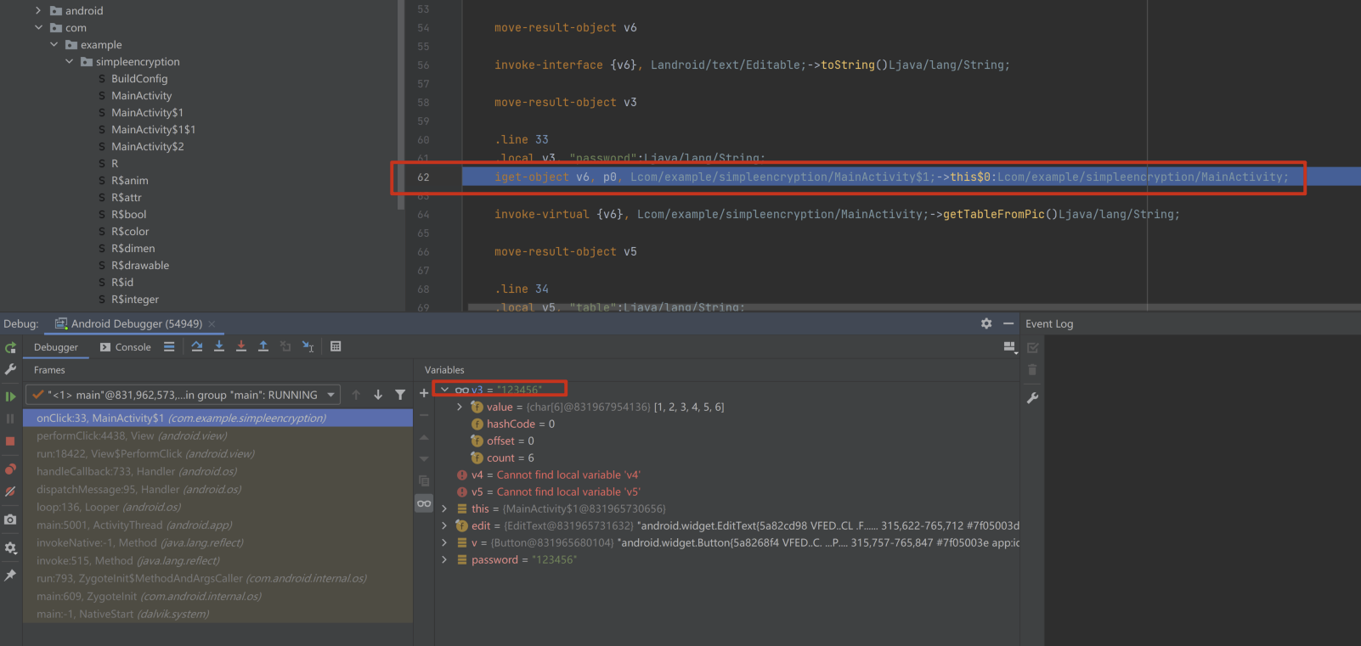Collapse the simpleencryption package folder
Screen dimensions: 1361x646
(69, 61)
